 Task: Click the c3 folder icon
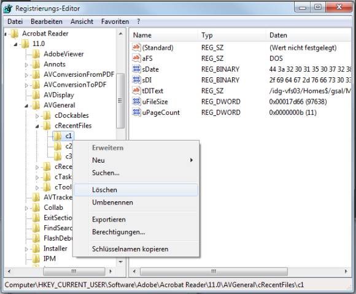pyautogui.click(x=58, y=157)
